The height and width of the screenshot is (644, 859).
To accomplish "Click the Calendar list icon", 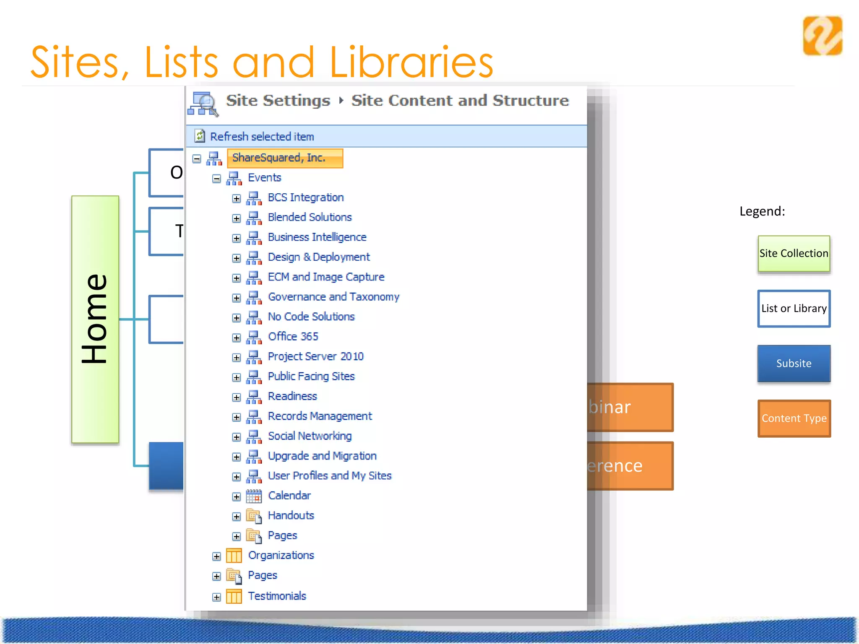I will (254, 496).
